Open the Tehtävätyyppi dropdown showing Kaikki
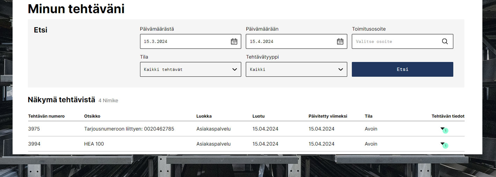The height and width of the screenshot is (177, 496). [x=296, y=69]
